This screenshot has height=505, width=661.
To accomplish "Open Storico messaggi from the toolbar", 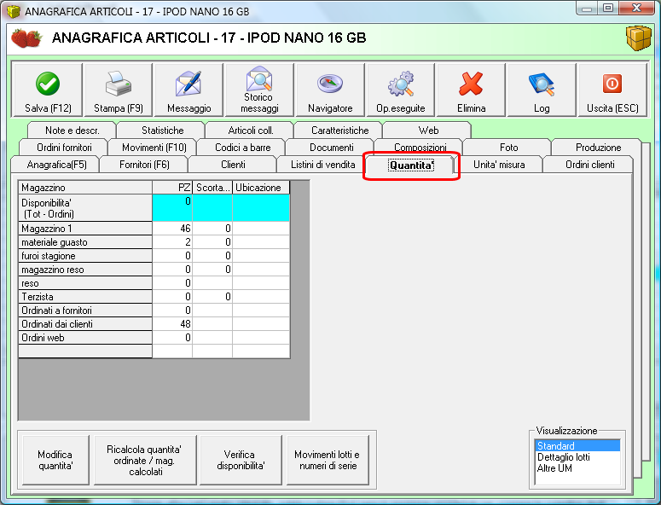I will tap(259, 90).
